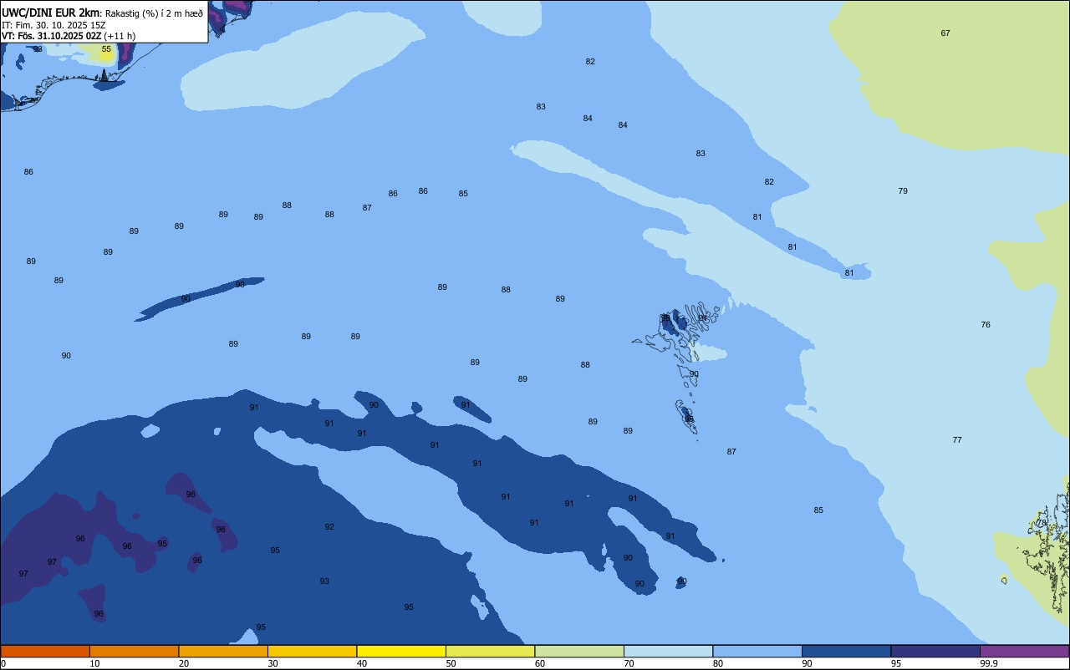Click the legend tick label '10'

tap(94, 663)
